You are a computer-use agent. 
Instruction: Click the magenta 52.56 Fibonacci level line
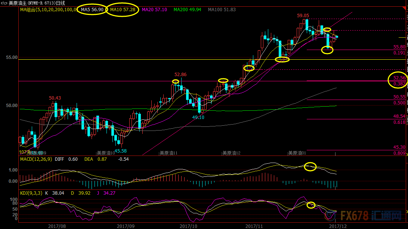(x=347, y=81)
